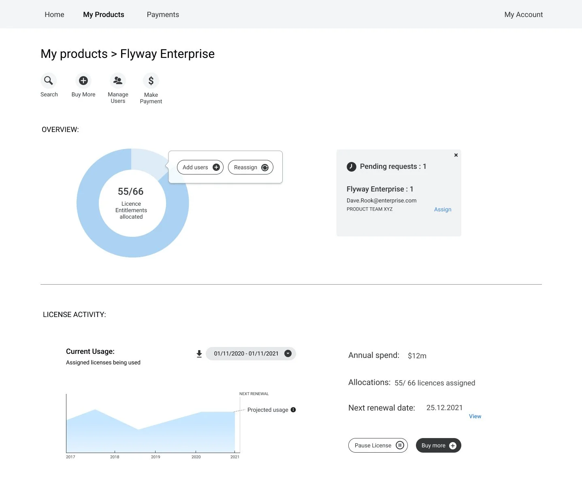Viewport: 582px width, 483px height.
Task: Open the Payments menu item
Action: pyautogui.click(x=163, y=15)
